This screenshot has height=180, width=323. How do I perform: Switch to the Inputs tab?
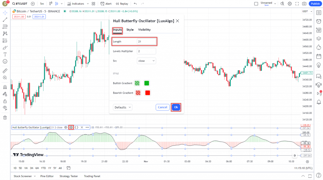tap(117, 30)
